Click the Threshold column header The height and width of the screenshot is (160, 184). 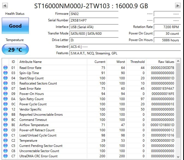click(x=136, y=62)
